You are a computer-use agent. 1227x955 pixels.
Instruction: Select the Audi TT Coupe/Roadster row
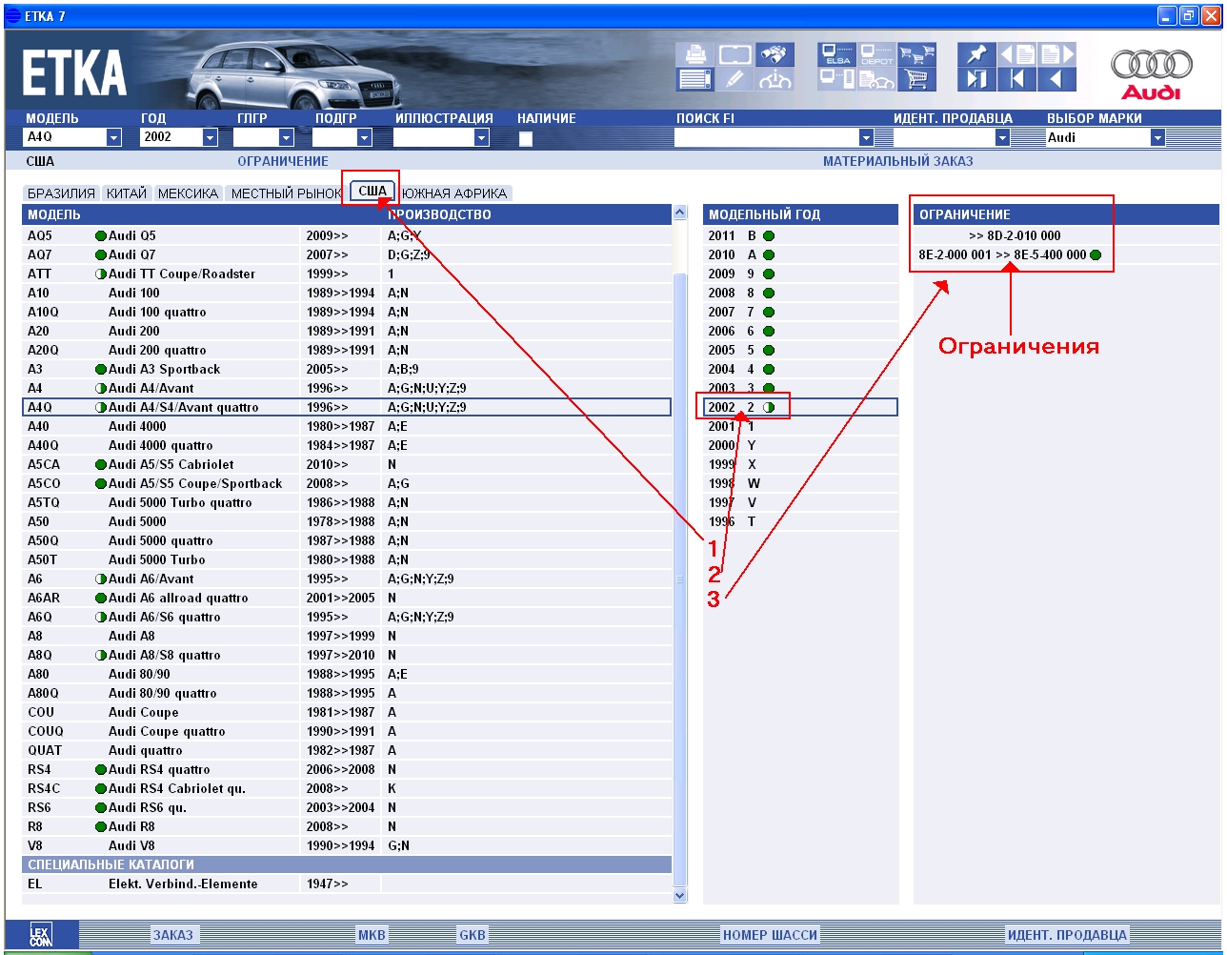tap(347, 274)
